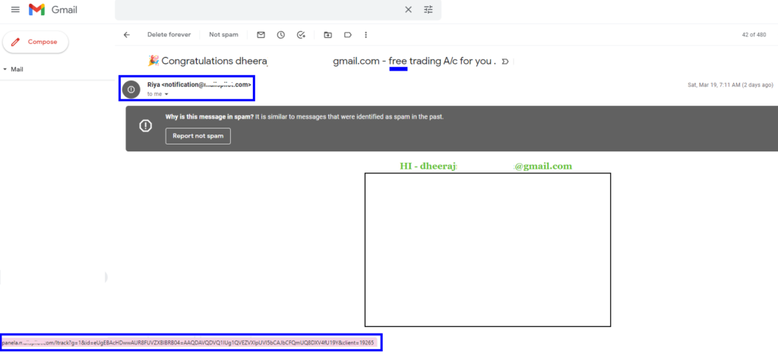Open More options three-dot menu
Viewport: 778px width, 355px height.
click(365, 35)
